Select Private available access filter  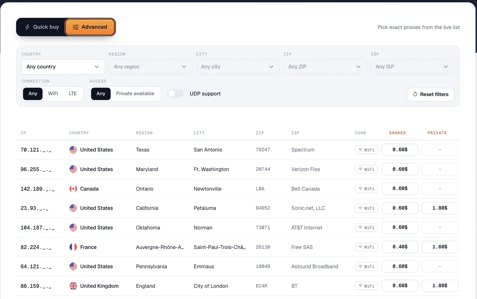coord(135,94)
